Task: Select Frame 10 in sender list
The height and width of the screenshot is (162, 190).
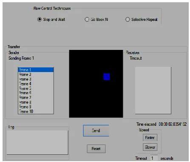Action: tap(36, 111)
